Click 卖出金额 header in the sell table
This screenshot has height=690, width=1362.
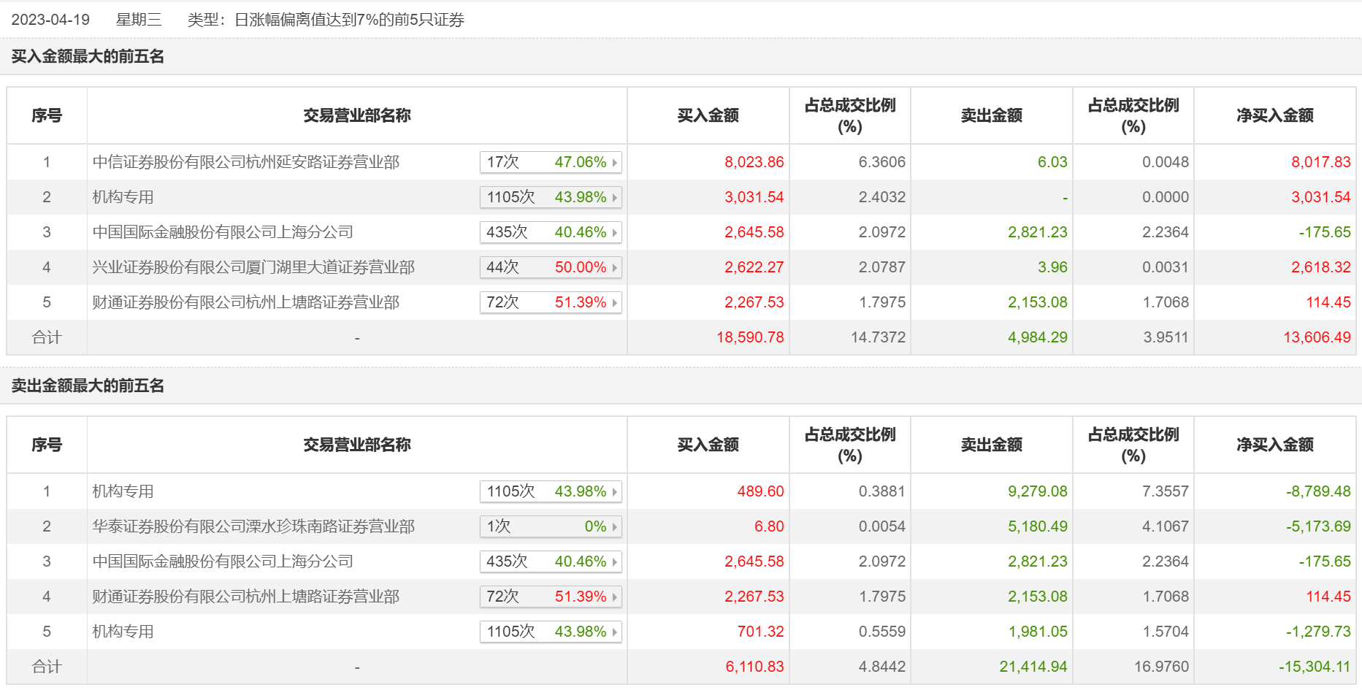[991, 445]
